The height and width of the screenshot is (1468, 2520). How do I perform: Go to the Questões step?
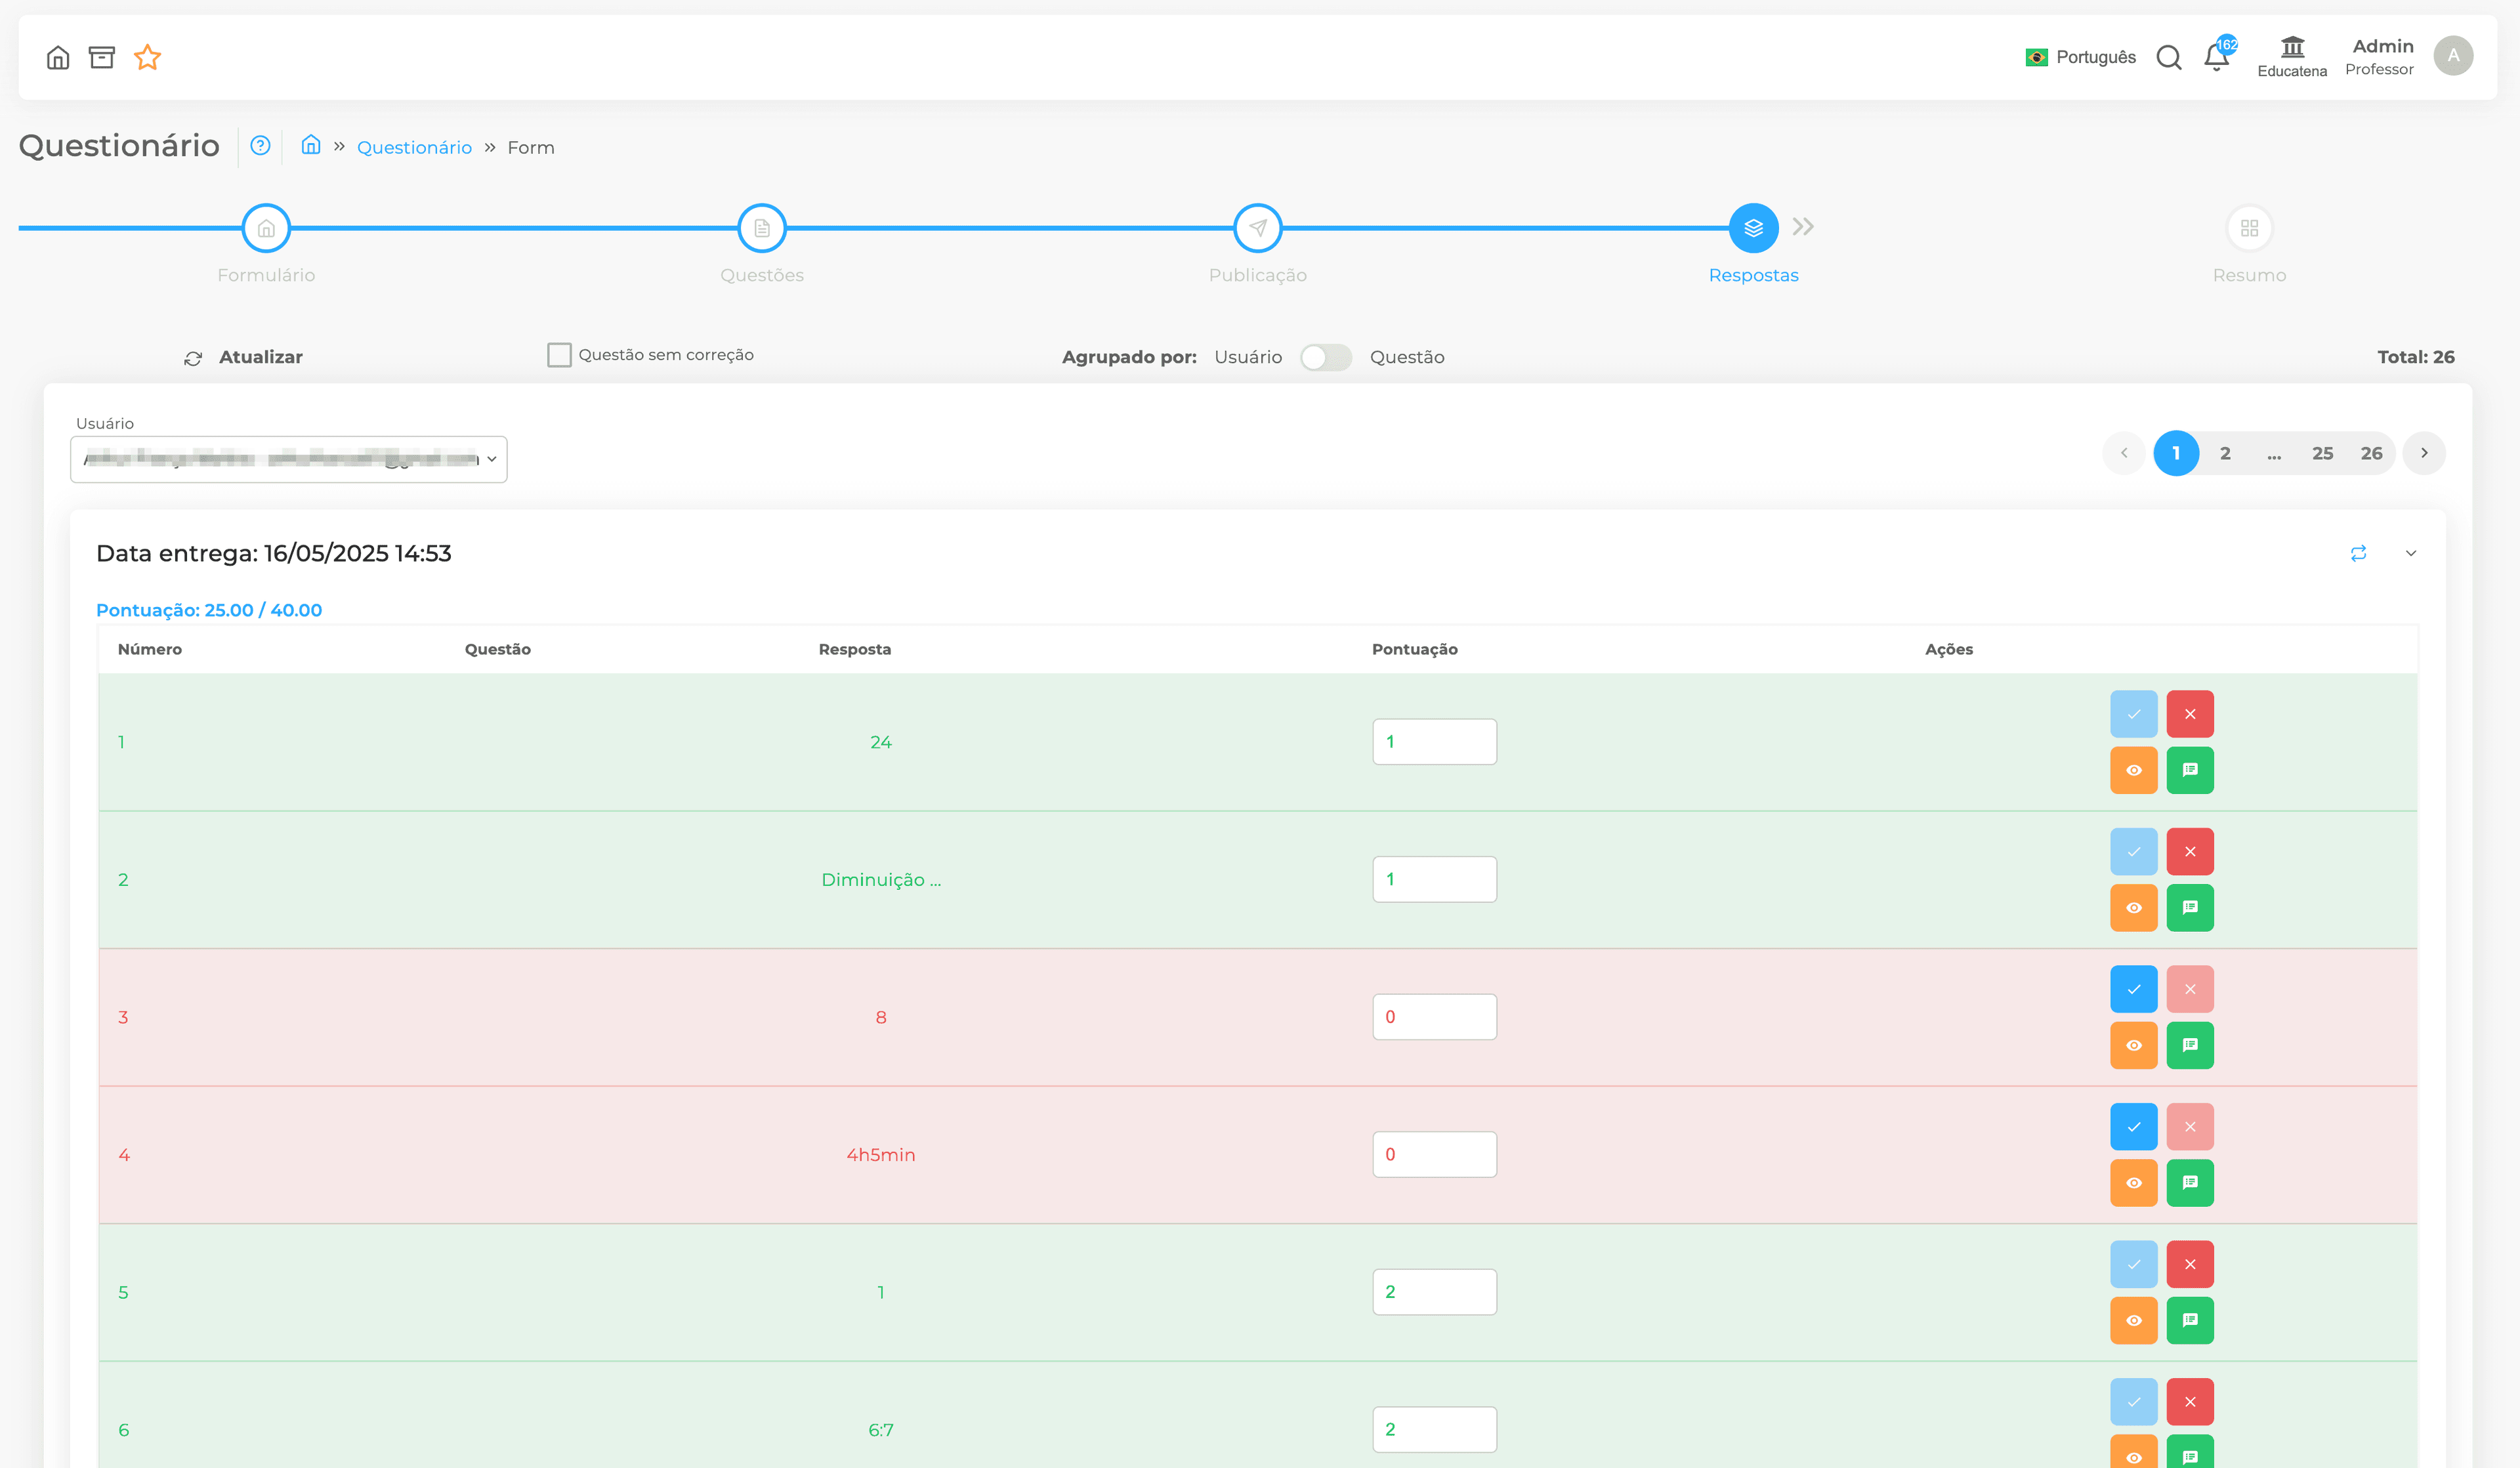762,228
